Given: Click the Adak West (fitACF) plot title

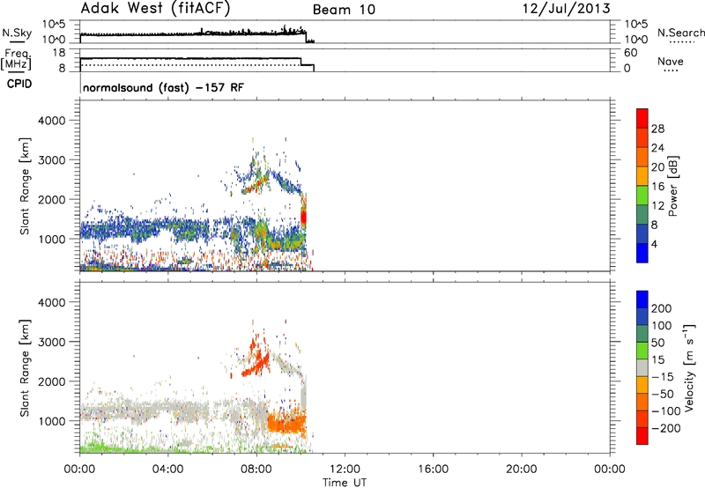Looking at the screenshot, I should [x=155, y=9].
